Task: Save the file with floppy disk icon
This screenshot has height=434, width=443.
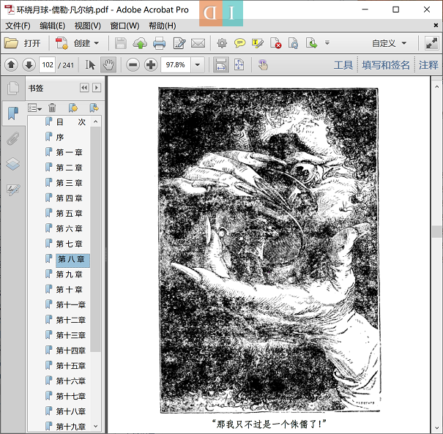Action: 121,43
